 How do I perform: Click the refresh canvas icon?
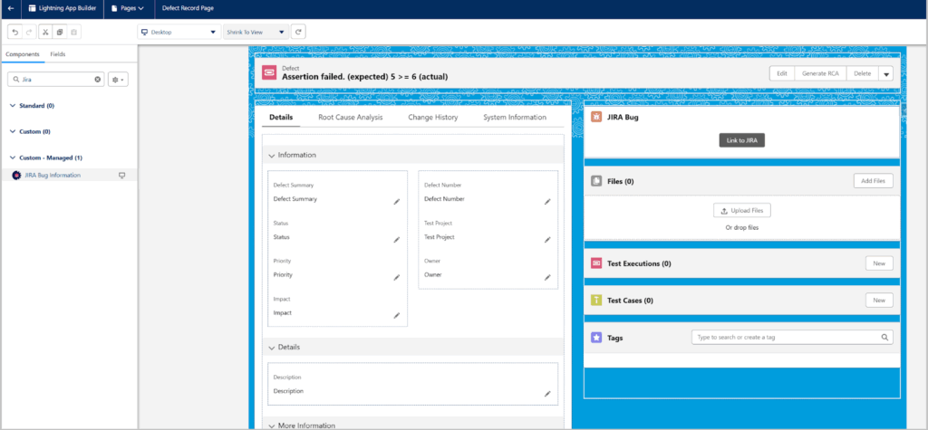pyautogui.click(x=298, y=32)
